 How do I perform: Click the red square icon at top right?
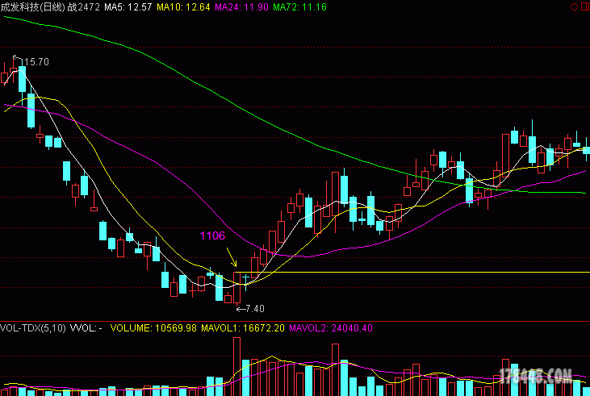point(584,6)
